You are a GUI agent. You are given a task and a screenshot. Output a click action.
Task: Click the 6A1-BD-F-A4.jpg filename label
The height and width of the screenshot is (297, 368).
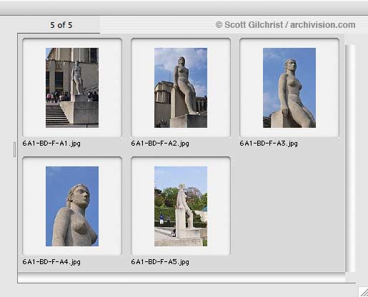pyautogui.click(x=51, y=262)
